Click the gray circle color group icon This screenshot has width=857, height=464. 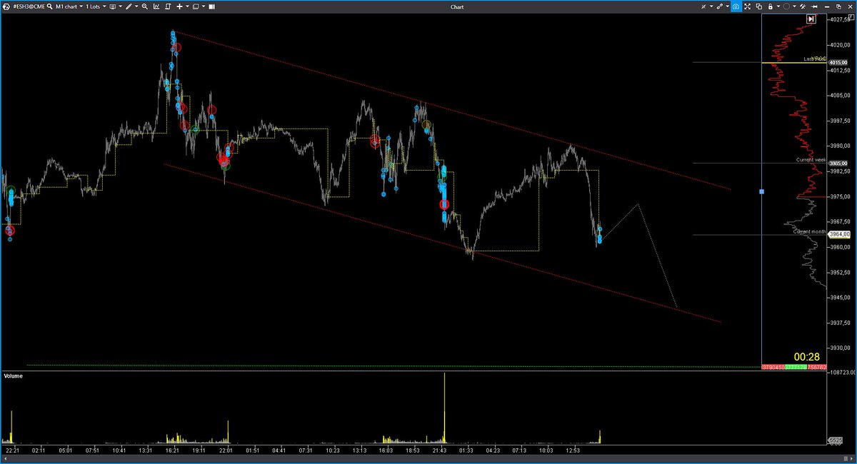coord(786,6)
